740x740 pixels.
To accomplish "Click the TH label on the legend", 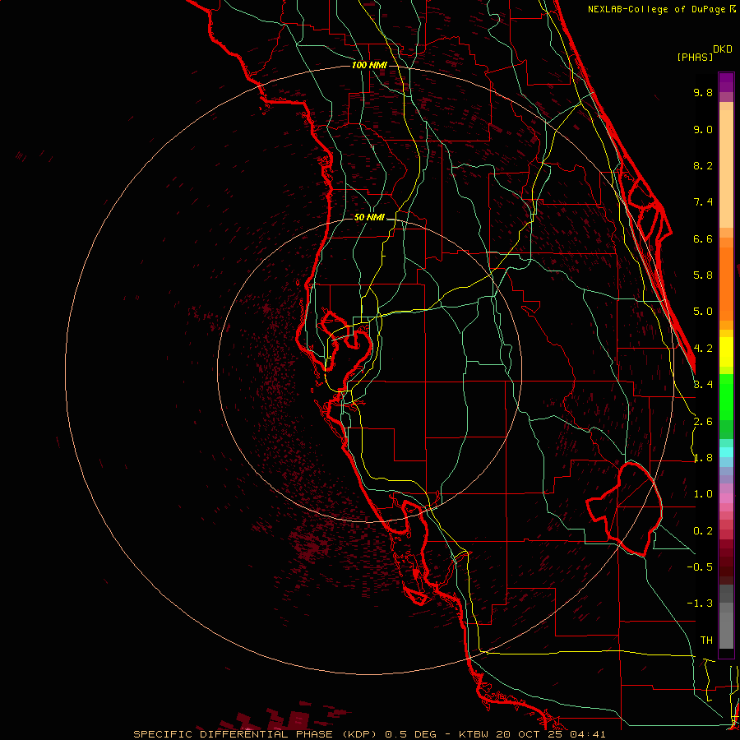I will pyautogui.click(x=705, y=640).
